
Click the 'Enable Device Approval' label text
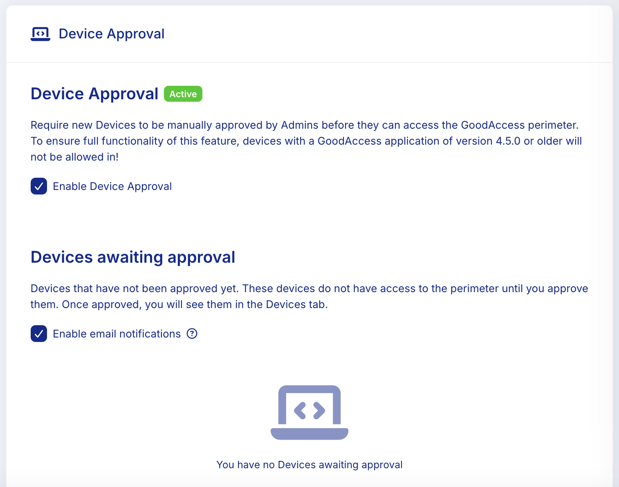pos(112,186)
